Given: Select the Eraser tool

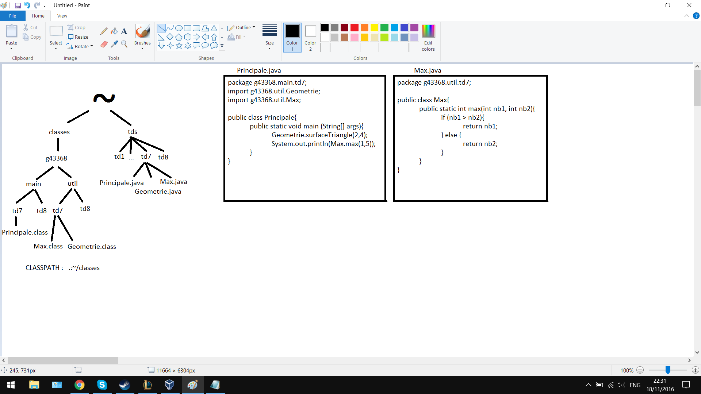Looking at the screenshot, I should (x=104, y=44).
